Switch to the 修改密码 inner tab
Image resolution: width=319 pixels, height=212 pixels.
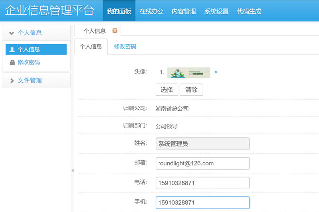[125, 47]
